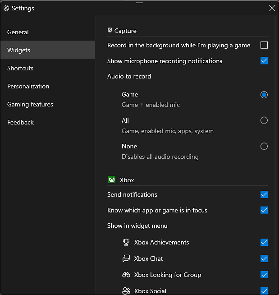Open the Gaming features section
The width and height of the screenshot is (279, 295).
pyautogui.click(x=30, y=104)
